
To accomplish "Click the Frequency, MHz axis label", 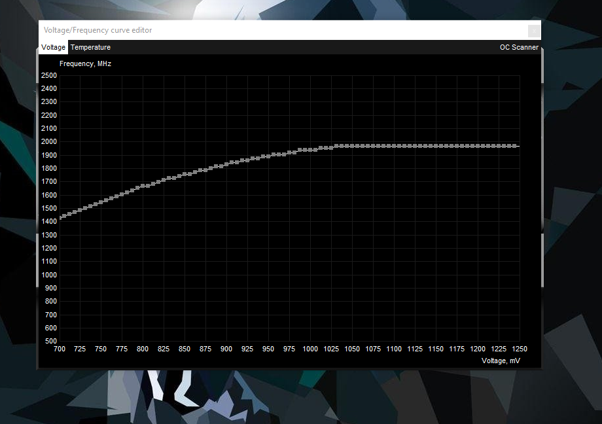I will point(85,63).
